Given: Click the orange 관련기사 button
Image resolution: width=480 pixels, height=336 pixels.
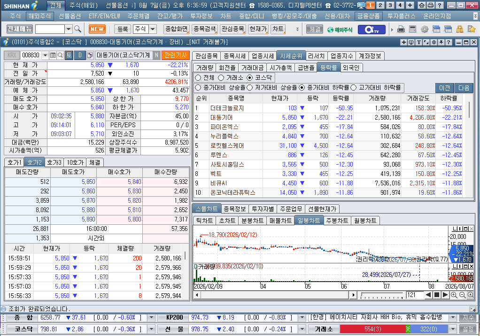Looking at the screenshot, I should (x=176, y=55).
